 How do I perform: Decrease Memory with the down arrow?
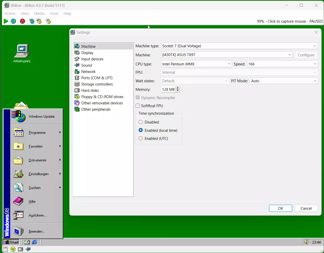[178, 91]
